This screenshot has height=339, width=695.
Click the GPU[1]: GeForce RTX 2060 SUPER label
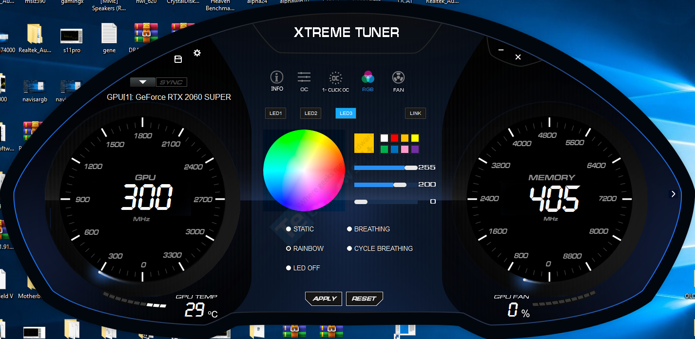169,97
